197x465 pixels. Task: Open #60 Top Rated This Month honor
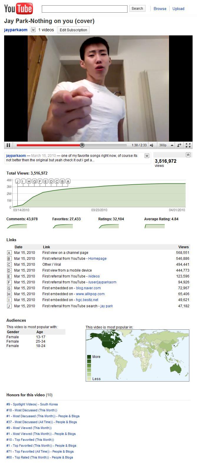click(x=40, y=457)
